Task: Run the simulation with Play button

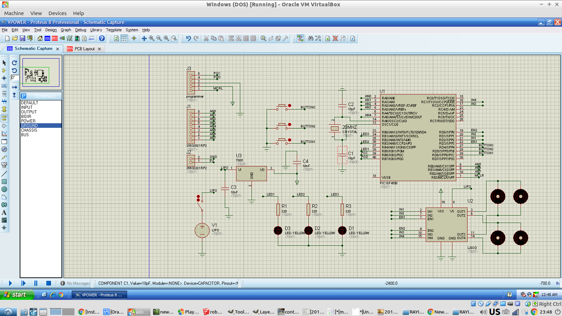Action: coord(10,283)
